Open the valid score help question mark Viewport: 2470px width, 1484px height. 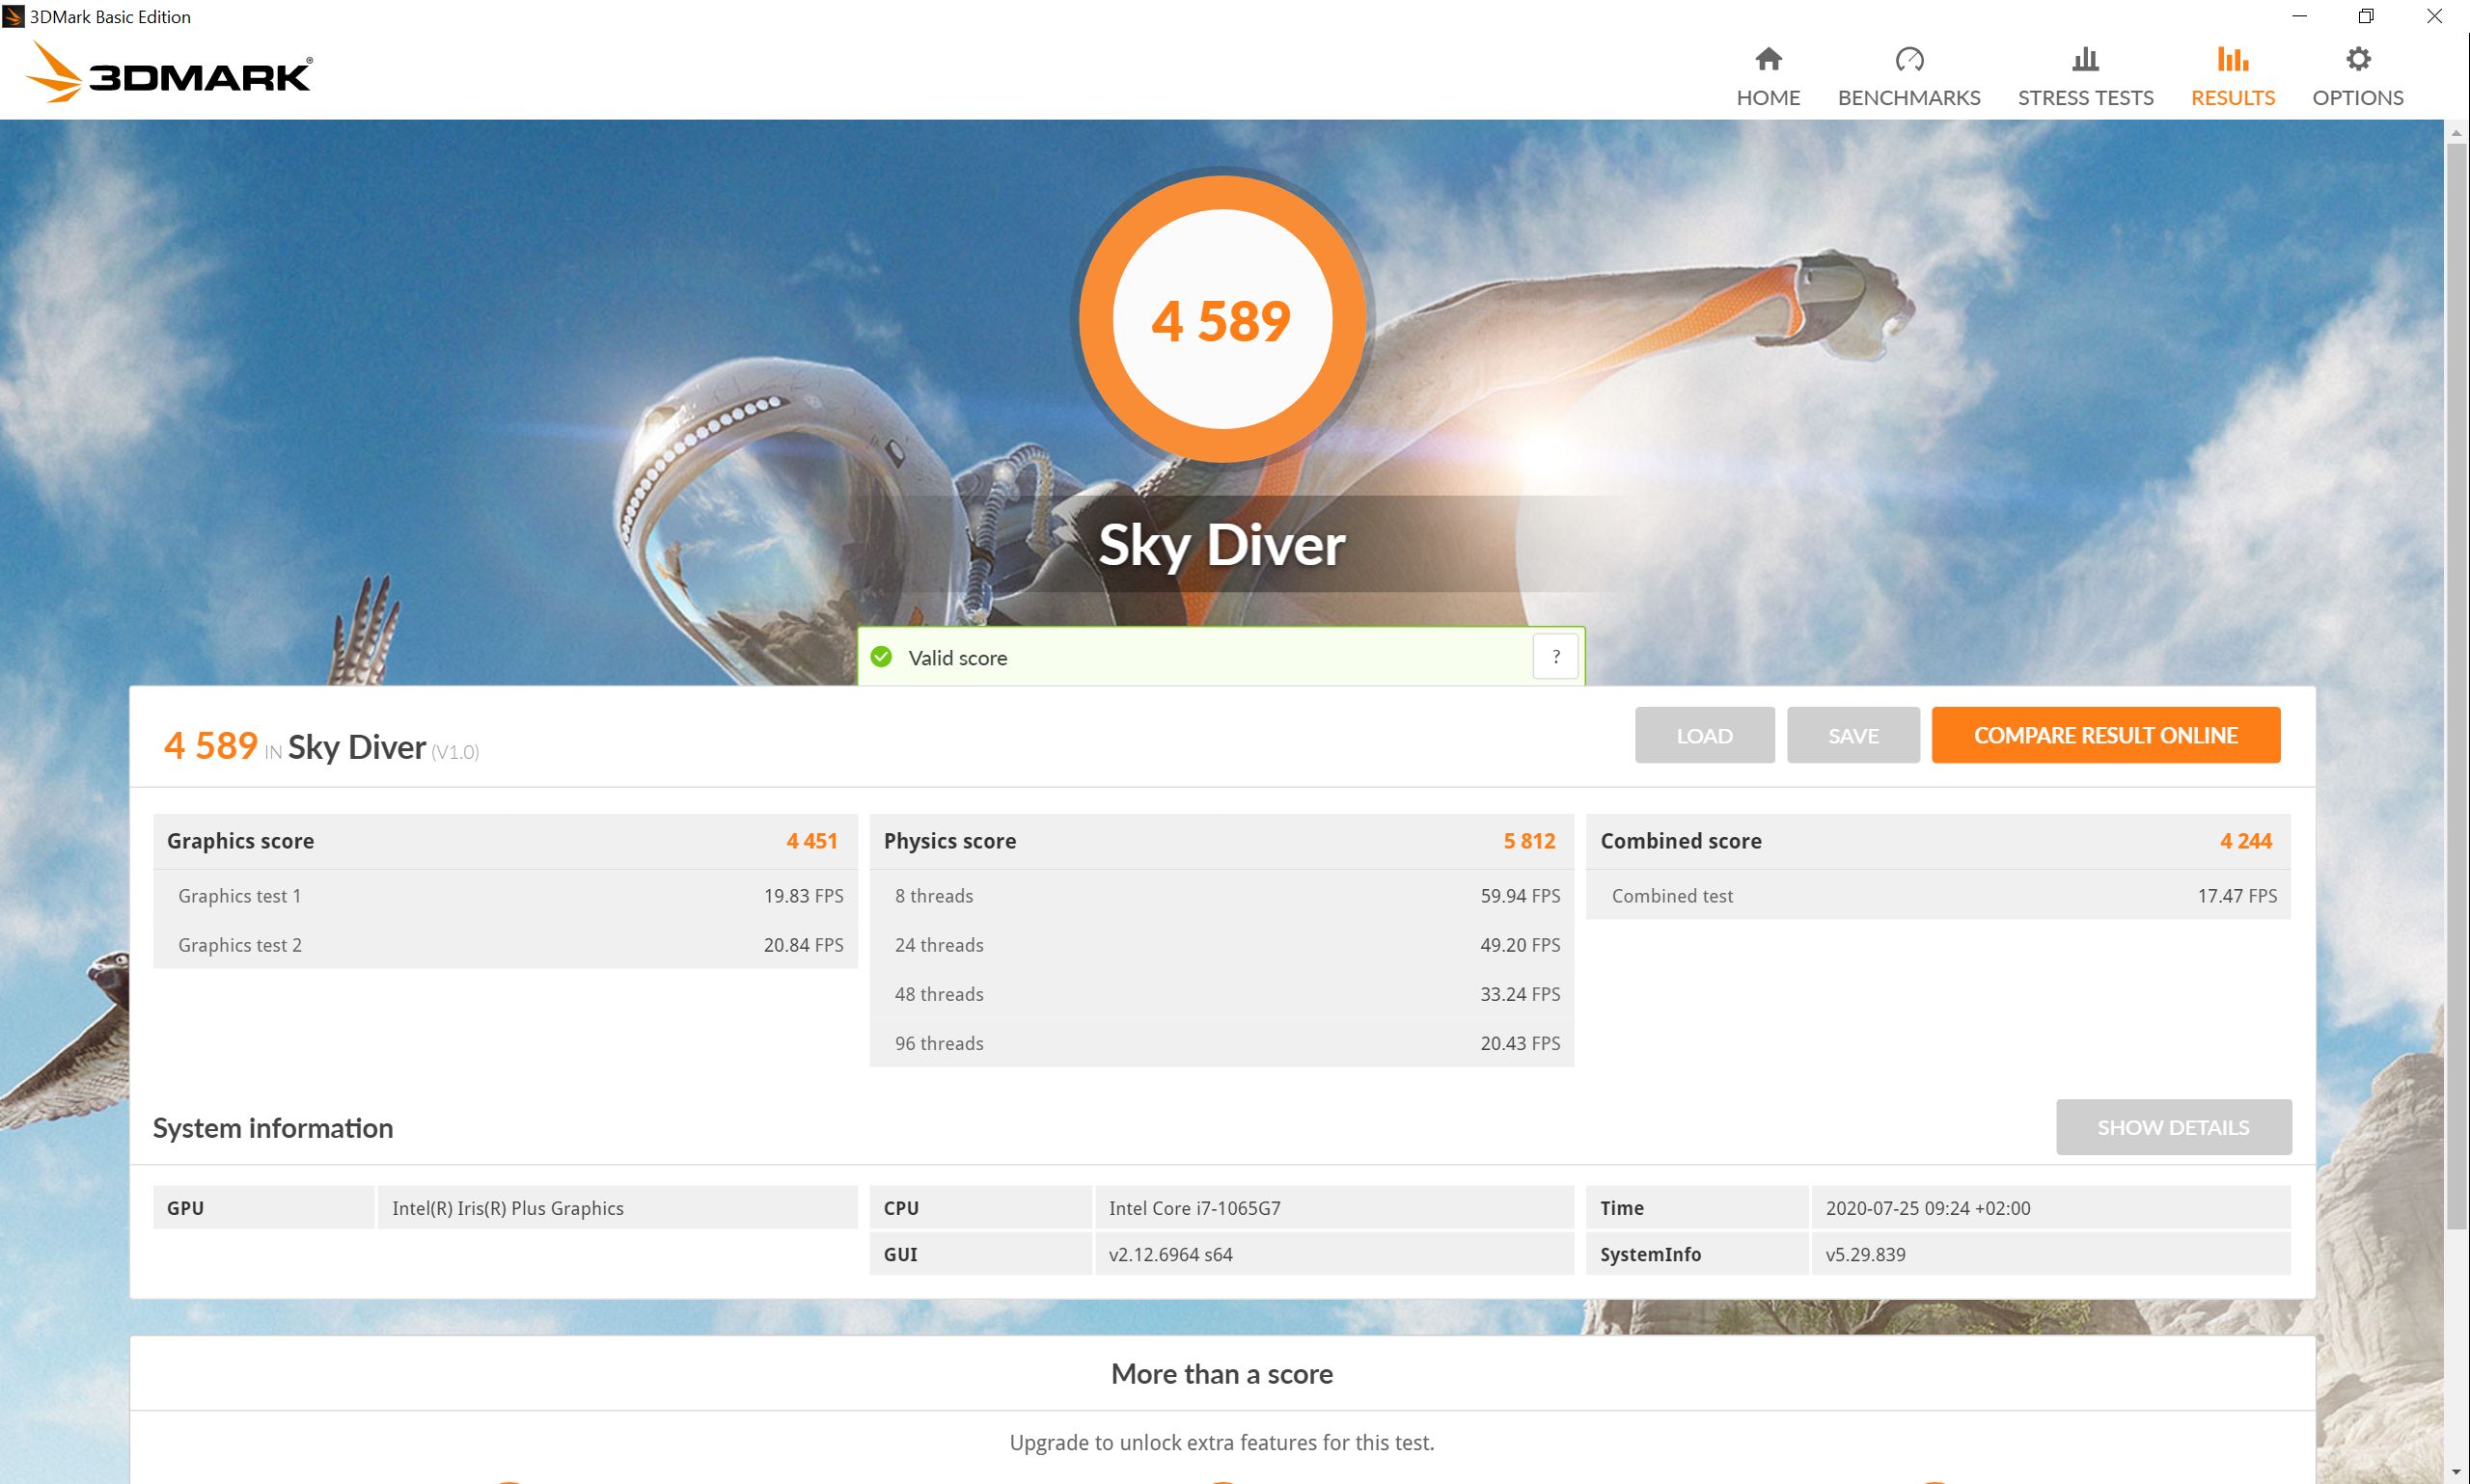(x=1554, y=657)
